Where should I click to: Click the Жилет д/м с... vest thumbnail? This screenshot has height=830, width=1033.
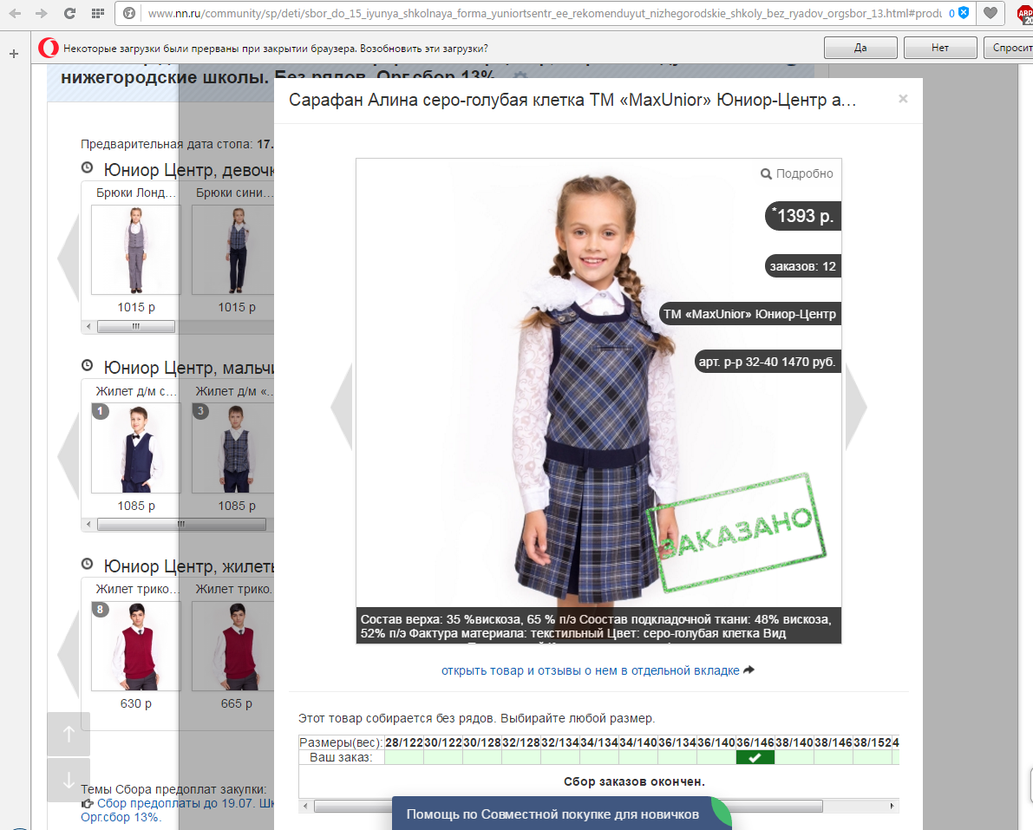[135, 448]
